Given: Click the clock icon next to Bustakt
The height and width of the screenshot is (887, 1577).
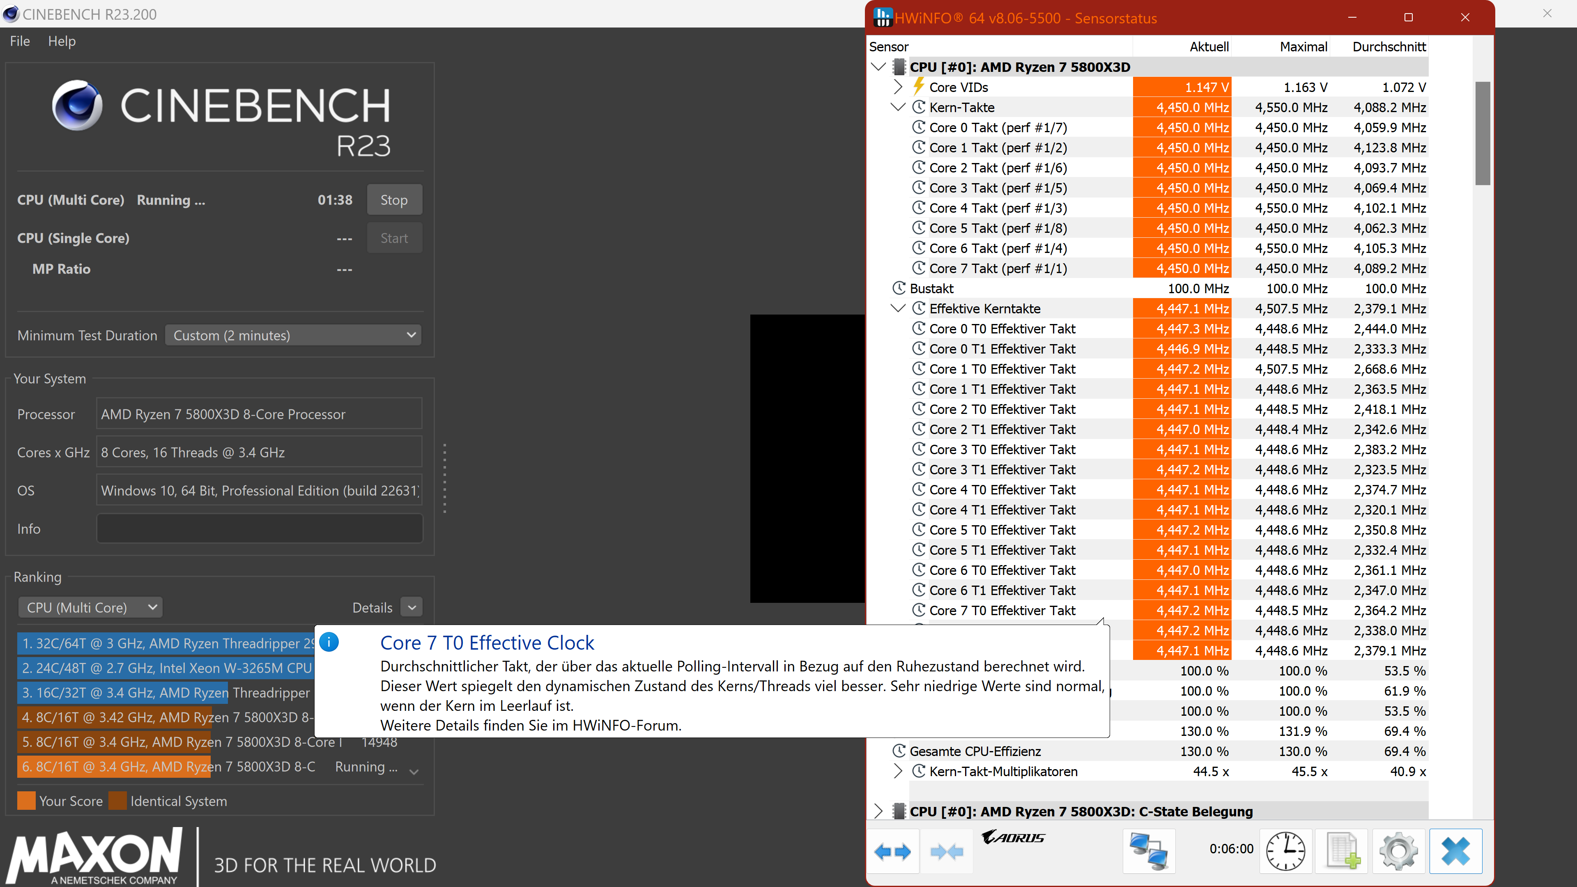Looking at the screenshot, I should pyautogui.click(x=899, y=288).
